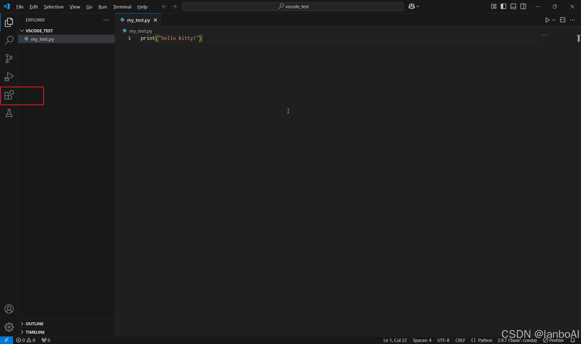This screenshot has width=581, height=344.
Task: Open the Selection menu
Action: [54, 7]
